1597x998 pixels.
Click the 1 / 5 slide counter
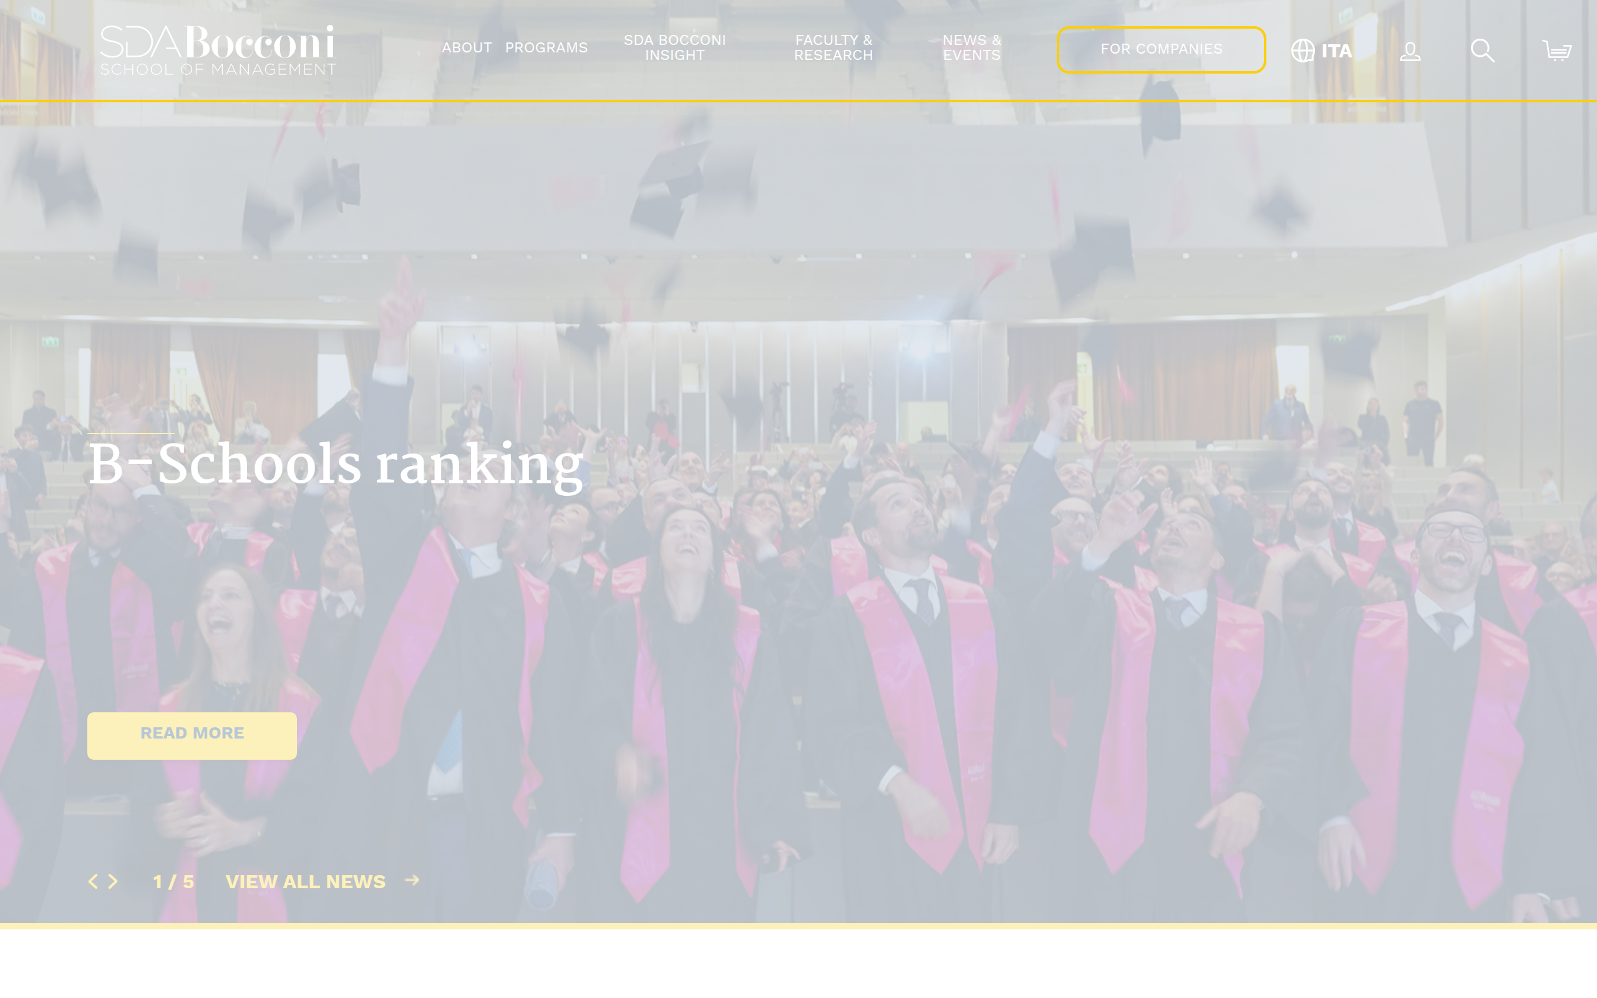pyautogui.click(x=173, y=881)
